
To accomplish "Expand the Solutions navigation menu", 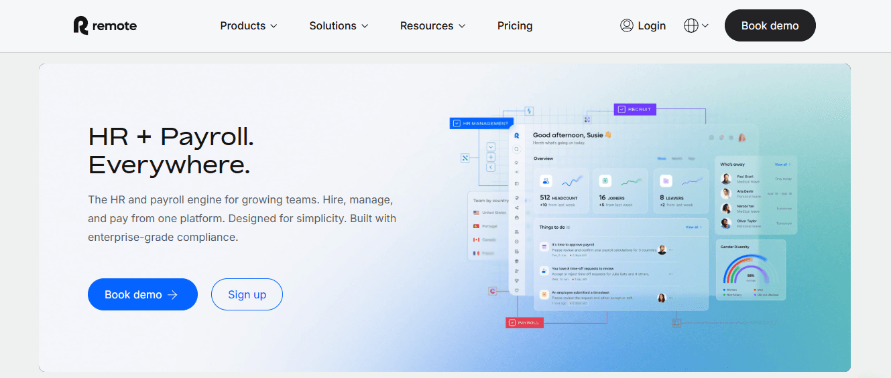I will (x=339, y=26).
